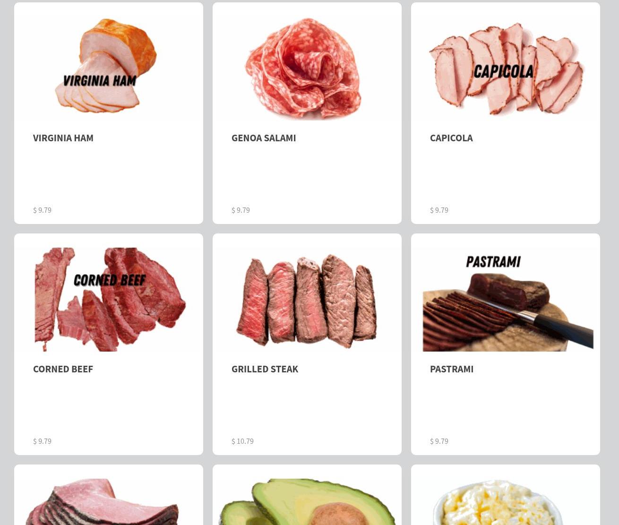Click the PASTRAMI title text
Screen dimensions: 619x525
(x=452, y=369)
